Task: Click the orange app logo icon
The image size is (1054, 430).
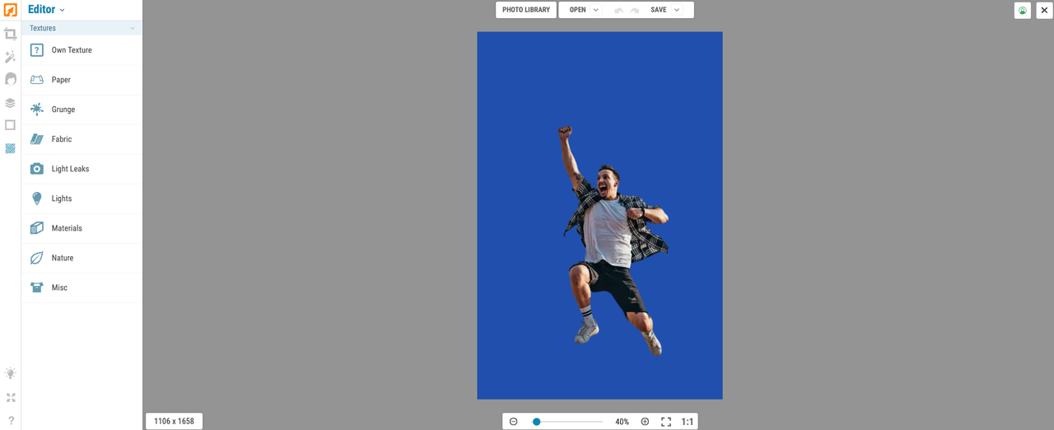Action: (10, 10)
